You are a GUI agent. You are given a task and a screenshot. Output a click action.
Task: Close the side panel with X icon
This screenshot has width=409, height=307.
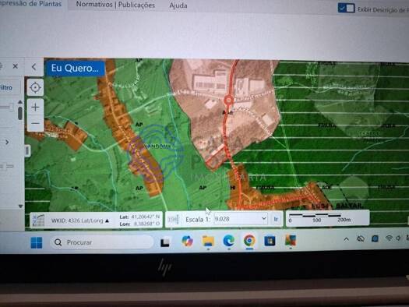click(15, 66)
